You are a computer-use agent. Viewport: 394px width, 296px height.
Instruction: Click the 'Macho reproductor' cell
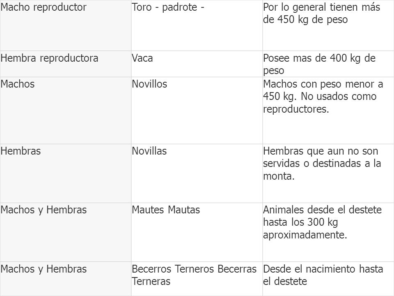(x=66, y=25)
